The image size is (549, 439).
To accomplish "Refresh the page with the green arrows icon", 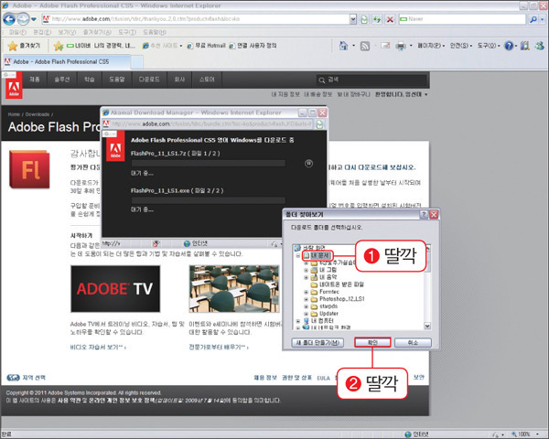I will (x=377, y=19).
